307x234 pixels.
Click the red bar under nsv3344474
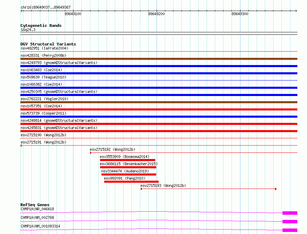[x=129, y=174]
